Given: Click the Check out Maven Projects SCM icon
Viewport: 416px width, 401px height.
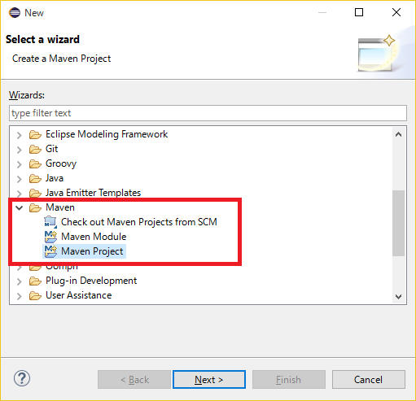Looking at the screenshot, I should pos(50,222).
